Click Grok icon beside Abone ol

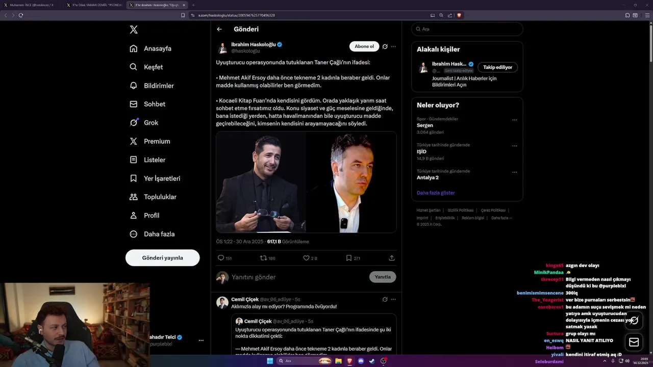click(x=385, y=46)
